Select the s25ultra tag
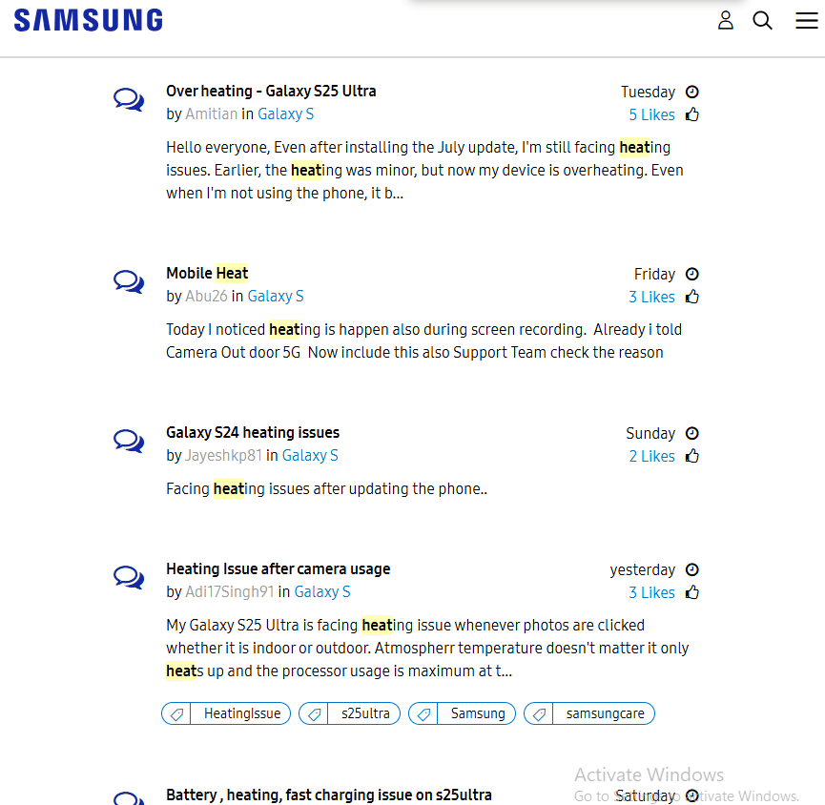 pos(349,714)
